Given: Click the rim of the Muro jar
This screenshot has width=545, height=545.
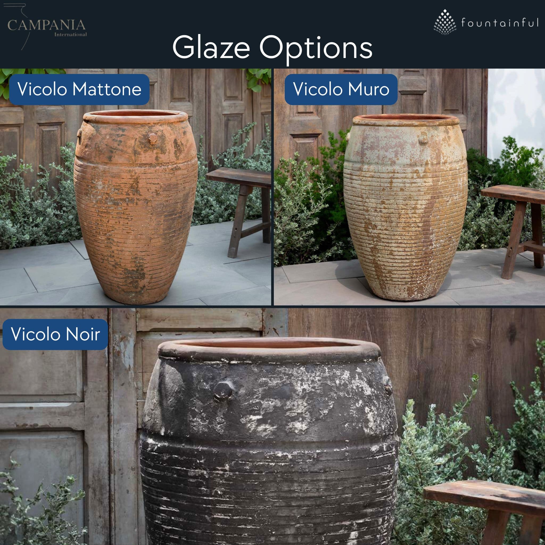Looking at the screenshot, I should click(x=406, y=119).
